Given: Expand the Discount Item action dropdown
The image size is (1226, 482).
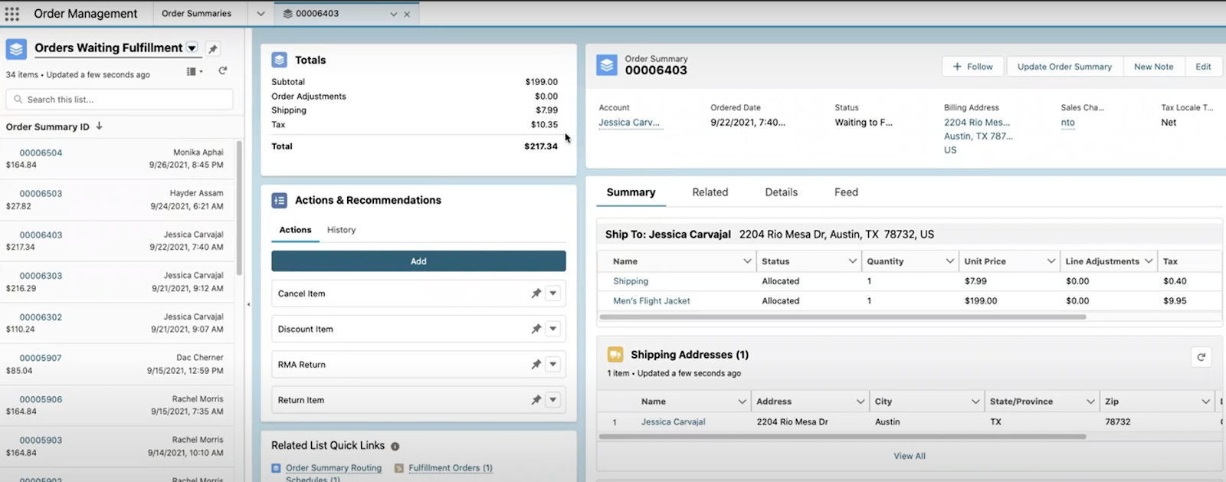Looking at the screenshot, I should pos(553,330).
